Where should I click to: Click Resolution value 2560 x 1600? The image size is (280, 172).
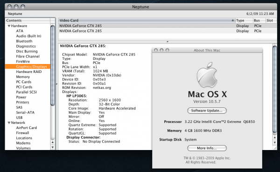pos(110,100)
